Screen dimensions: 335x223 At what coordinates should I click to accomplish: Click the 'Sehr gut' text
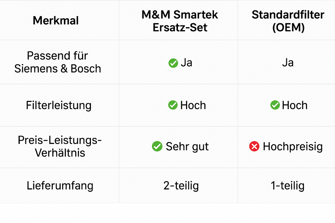187,147
